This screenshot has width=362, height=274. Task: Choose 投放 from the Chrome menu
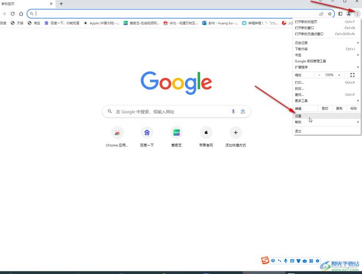[327, 89]
